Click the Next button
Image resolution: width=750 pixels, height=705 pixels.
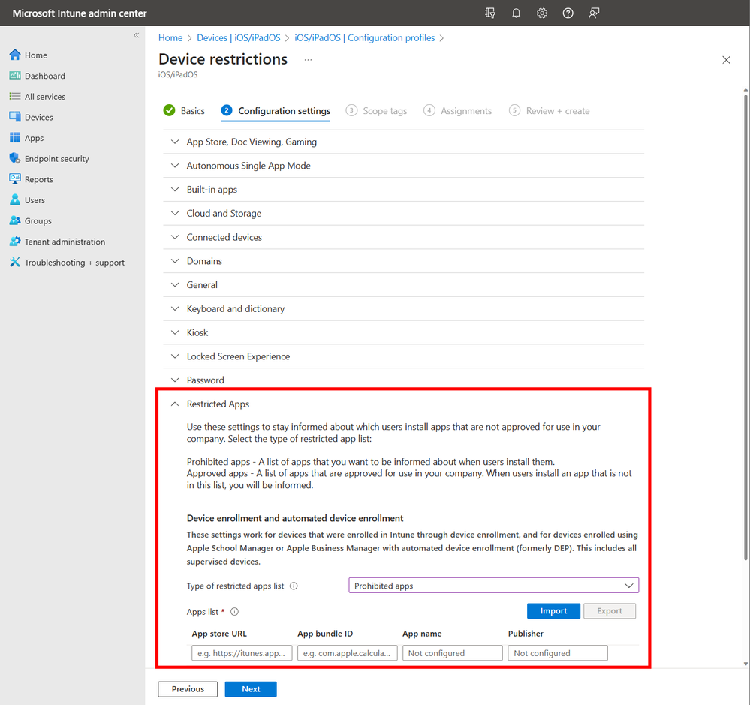pos(251,689)
